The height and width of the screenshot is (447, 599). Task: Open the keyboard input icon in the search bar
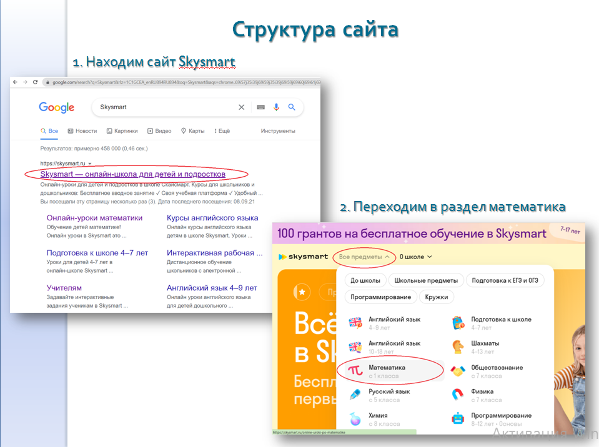tap(261, 107)
